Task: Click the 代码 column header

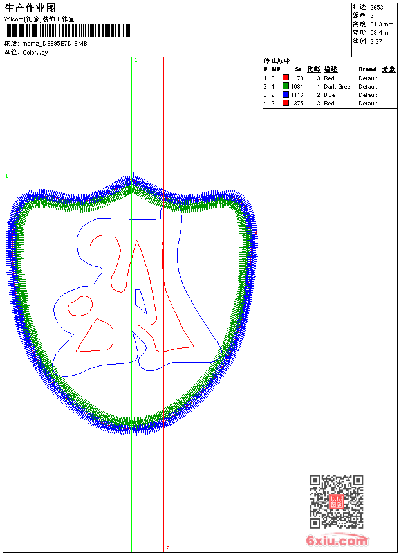Action: (313, 69)
